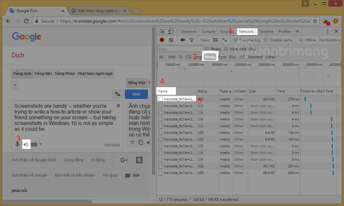Viewport: 344px width, 206px height.
Task: Click the Google+ icon in footer
Action: tap(124, 160)
